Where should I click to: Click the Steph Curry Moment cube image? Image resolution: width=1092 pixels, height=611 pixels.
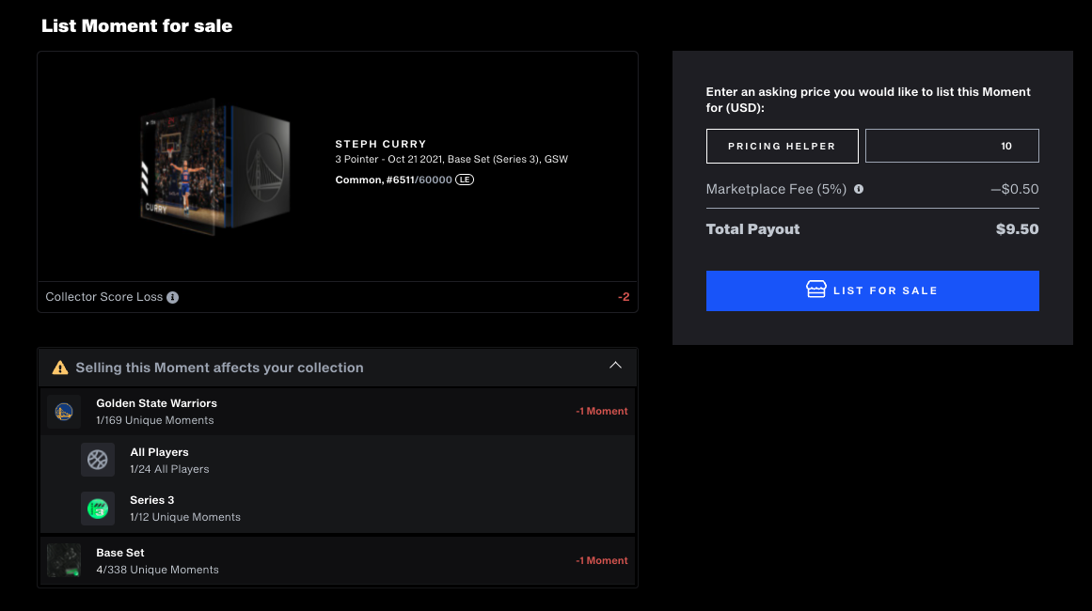coord(215,167)
